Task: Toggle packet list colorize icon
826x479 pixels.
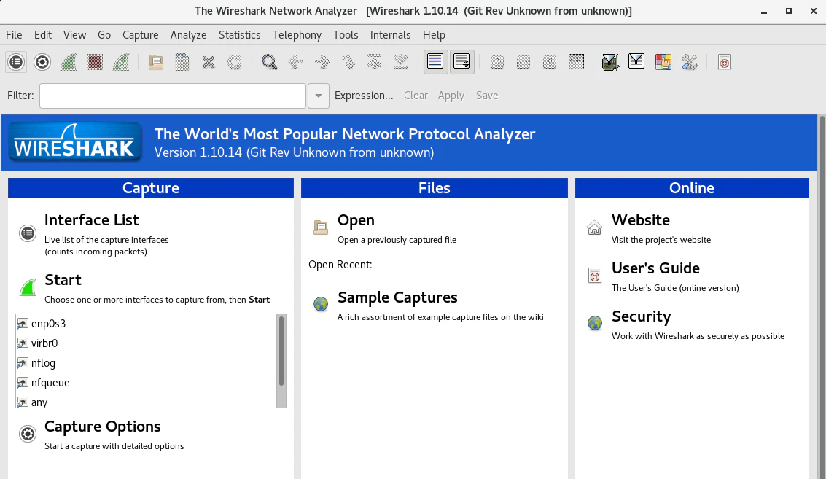Action: 435,62
